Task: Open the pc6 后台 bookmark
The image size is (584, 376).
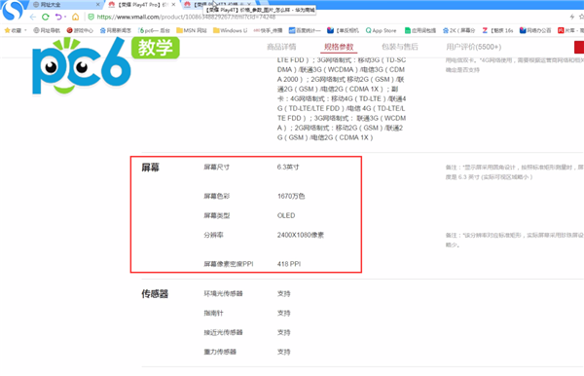Action: [154, 30]
